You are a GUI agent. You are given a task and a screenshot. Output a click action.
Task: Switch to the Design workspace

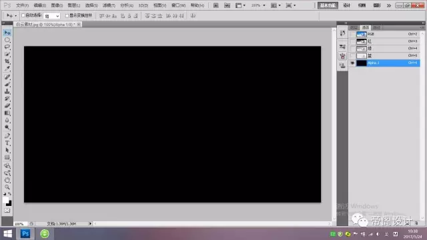[x=347, y=5]
